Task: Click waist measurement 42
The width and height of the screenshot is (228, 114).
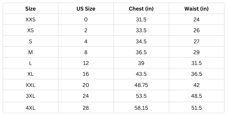Action: pyautogui.click(x=196, y=85)
